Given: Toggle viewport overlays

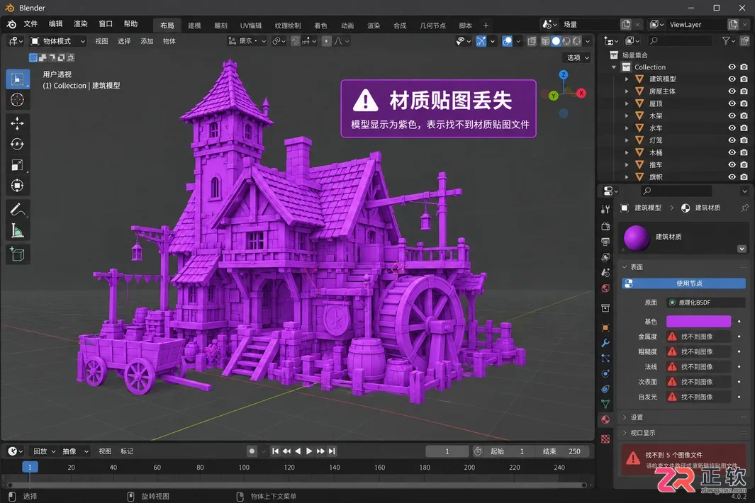Looking at the screenshot, I should pos(507,41).
